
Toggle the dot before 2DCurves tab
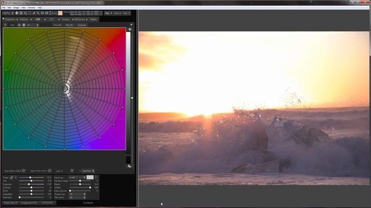pyautogui.click(x=72, y=19)
